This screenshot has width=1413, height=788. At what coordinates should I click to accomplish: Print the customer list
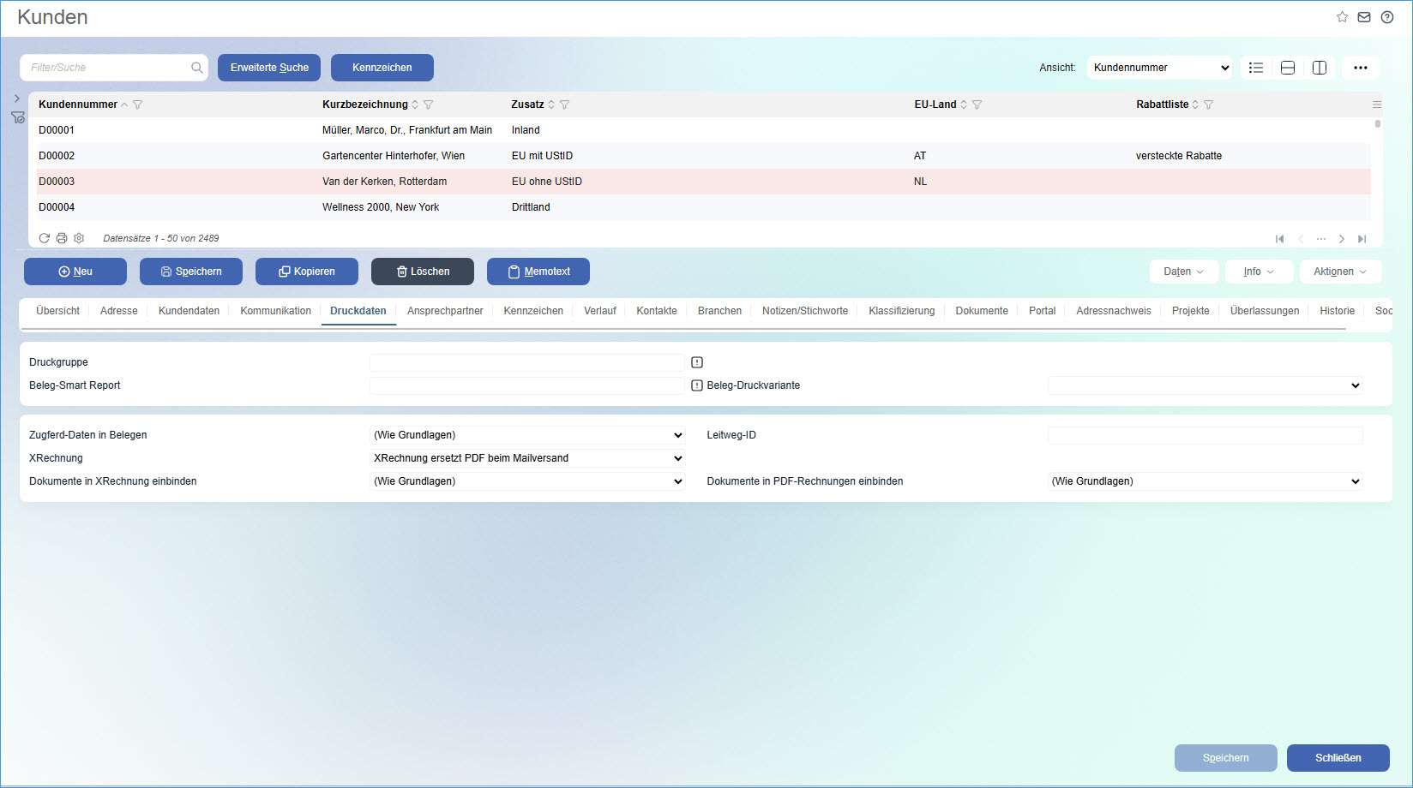tap(61, 237)
